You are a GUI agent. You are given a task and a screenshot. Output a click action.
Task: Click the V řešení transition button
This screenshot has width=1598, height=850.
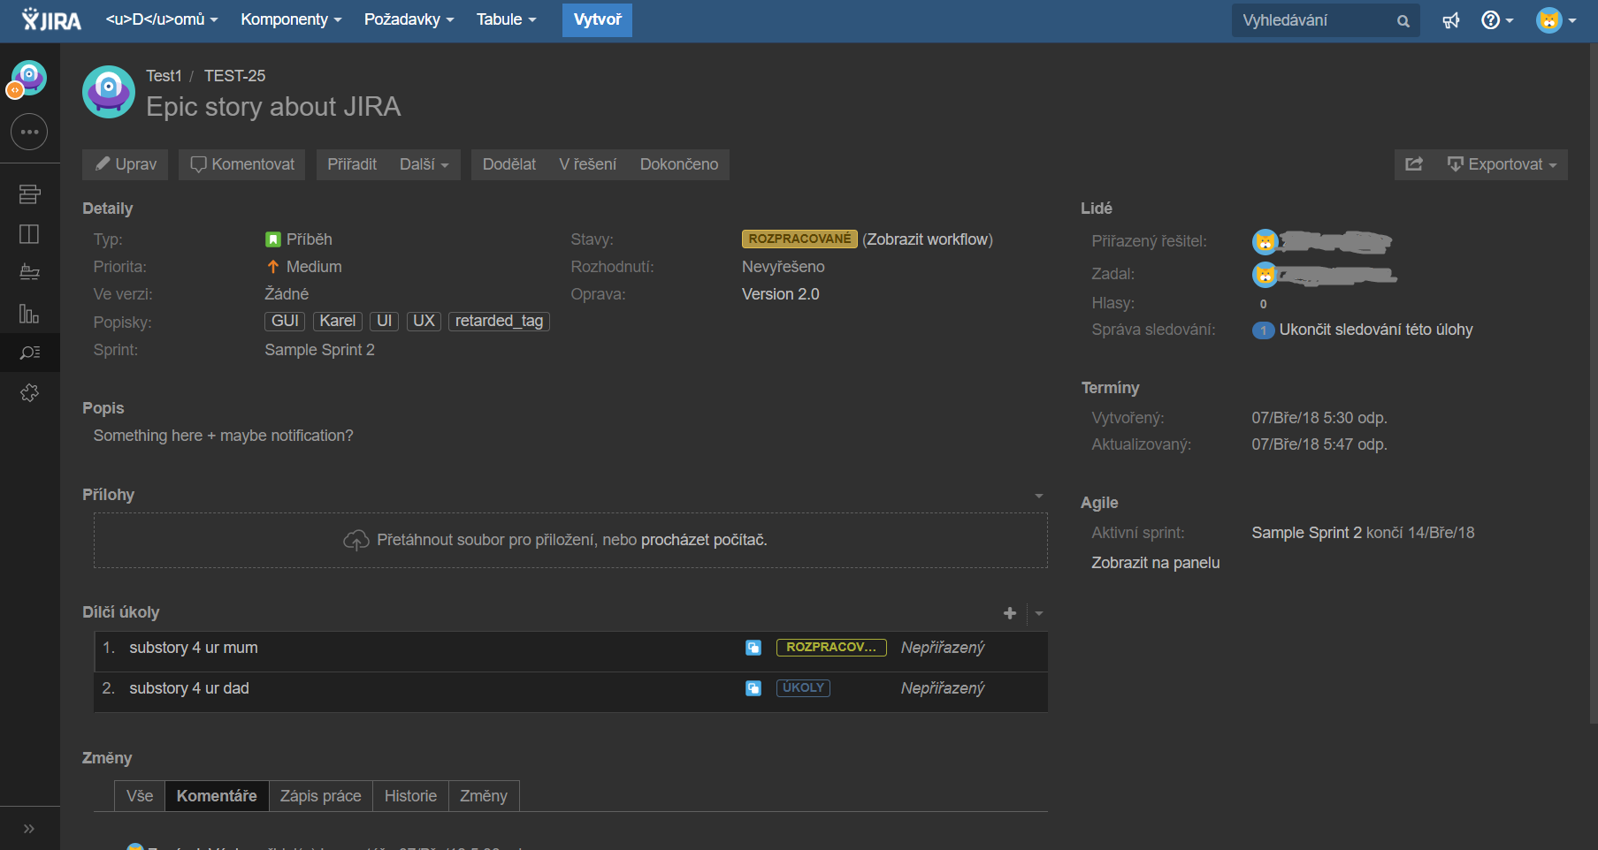pyautogui.click(x=587, y=164)
